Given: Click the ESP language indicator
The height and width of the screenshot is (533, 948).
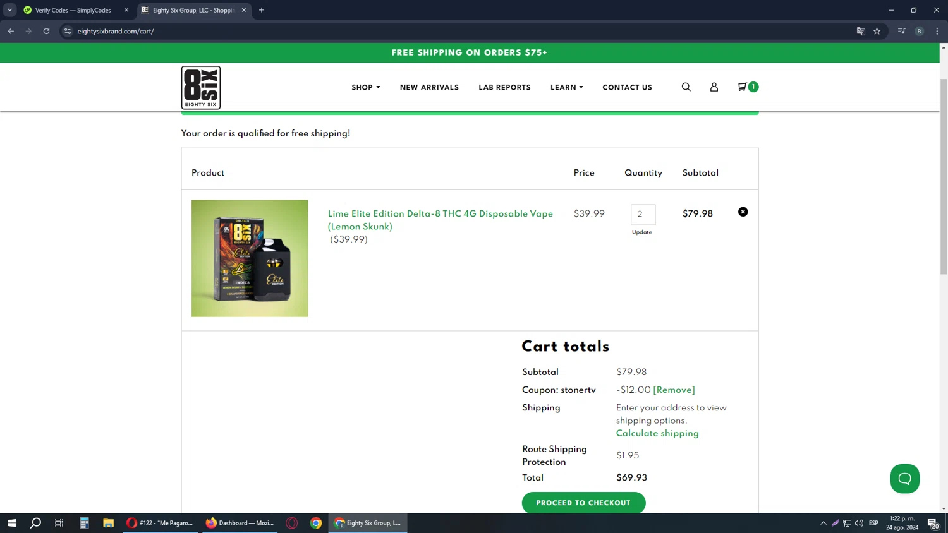Looking at the screenshot, I should coord(873,523).
